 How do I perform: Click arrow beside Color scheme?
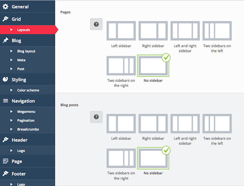pos(11,90)
